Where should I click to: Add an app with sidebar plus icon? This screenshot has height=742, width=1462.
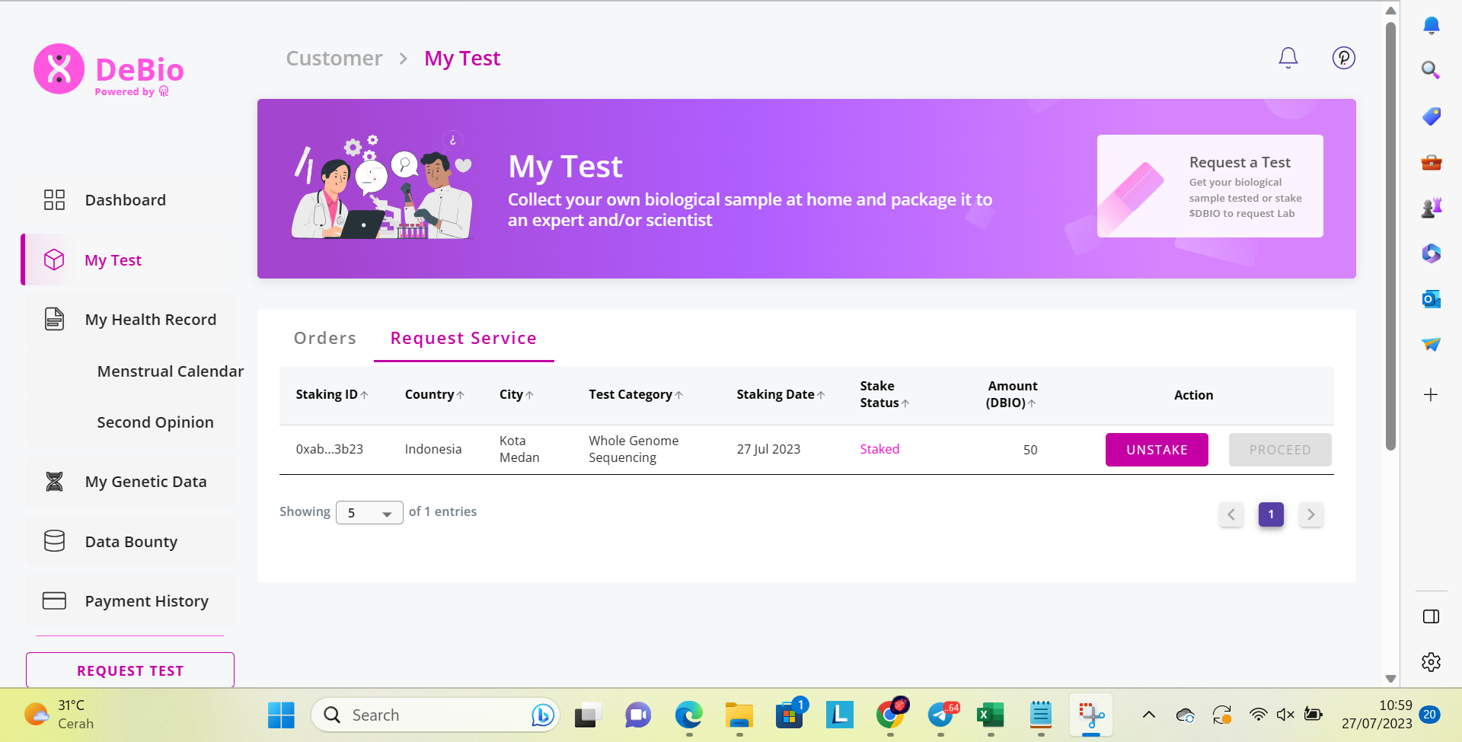[1431, 394]
